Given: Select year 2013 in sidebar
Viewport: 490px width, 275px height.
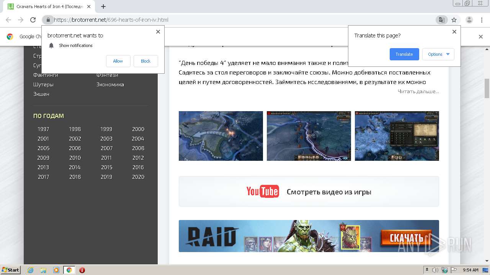Looking at the screenshot, I should pyautogui.click(x=43, y=167).
